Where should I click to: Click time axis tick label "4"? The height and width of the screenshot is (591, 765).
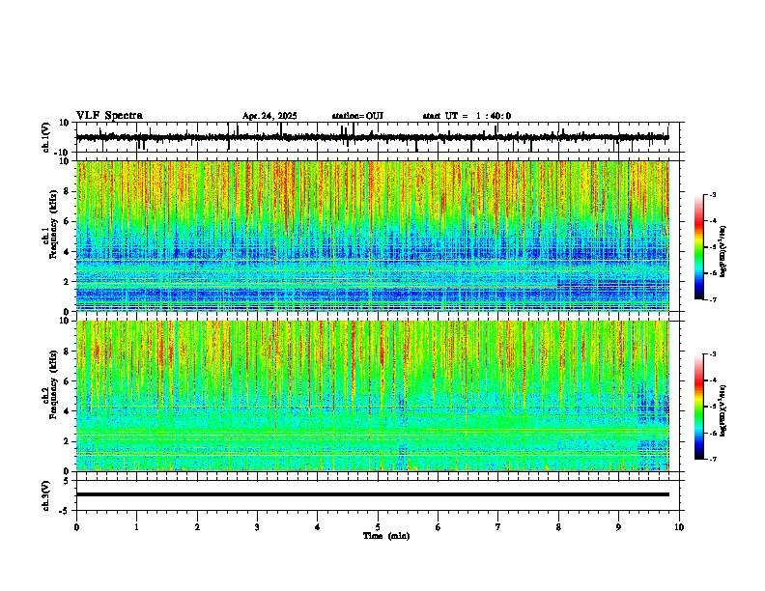318,527
